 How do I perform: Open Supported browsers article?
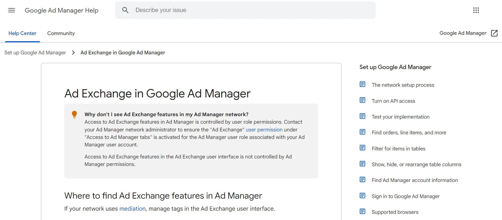pos(395,212)
